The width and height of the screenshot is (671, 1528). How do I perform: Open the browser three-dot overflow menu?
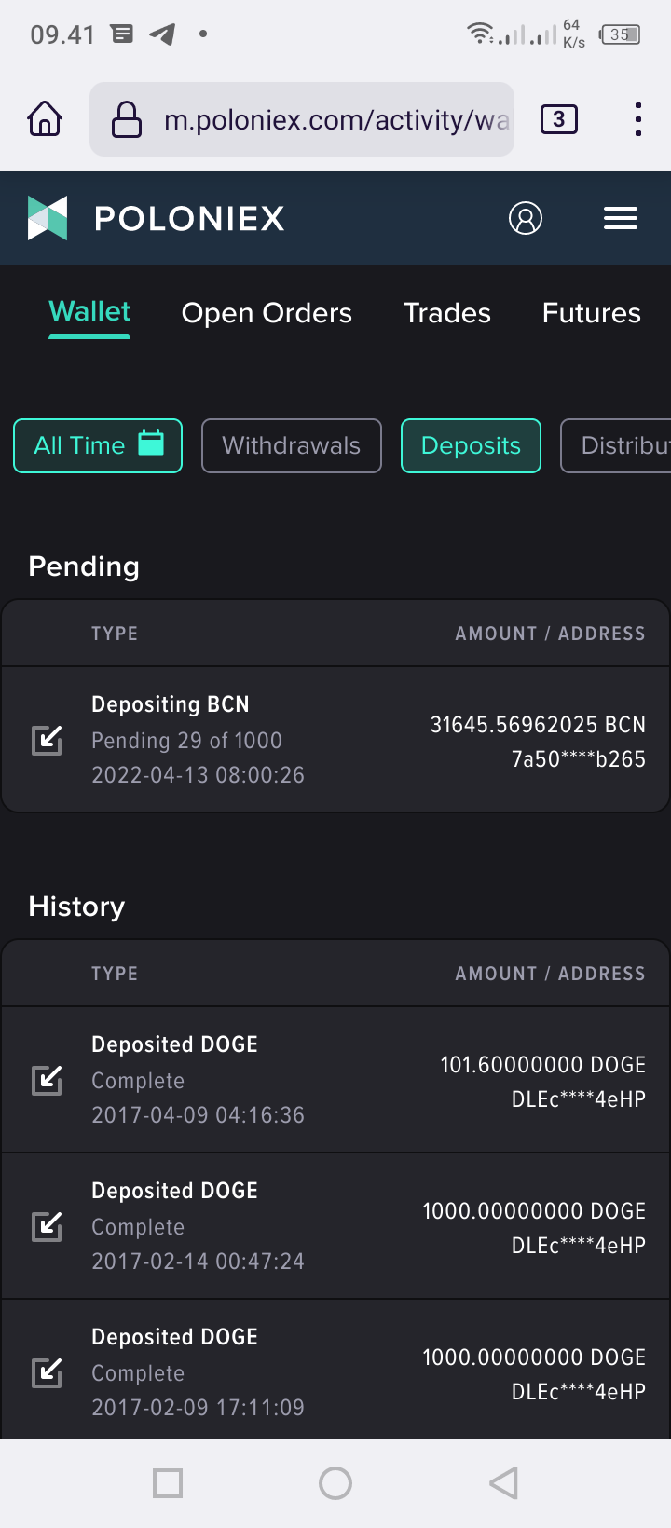637,119
